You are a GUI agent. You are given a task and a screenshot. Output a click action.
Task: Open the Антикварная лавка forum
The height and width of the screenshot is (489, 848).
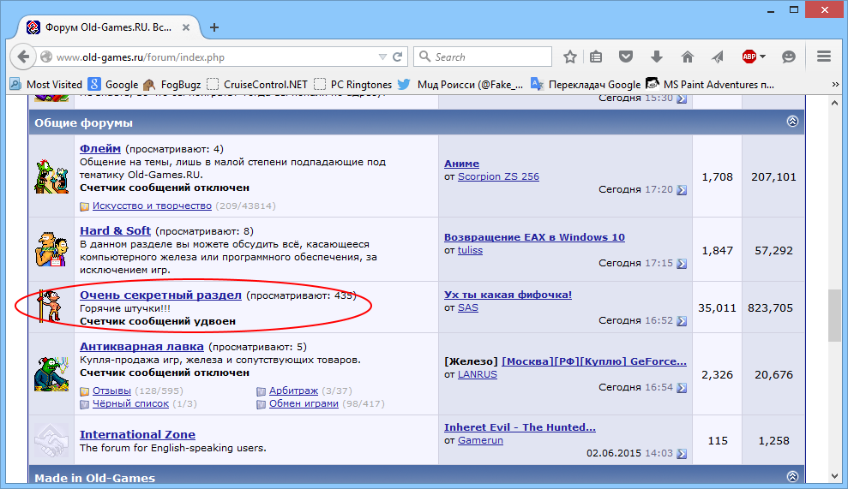click(x=141, y=346)
